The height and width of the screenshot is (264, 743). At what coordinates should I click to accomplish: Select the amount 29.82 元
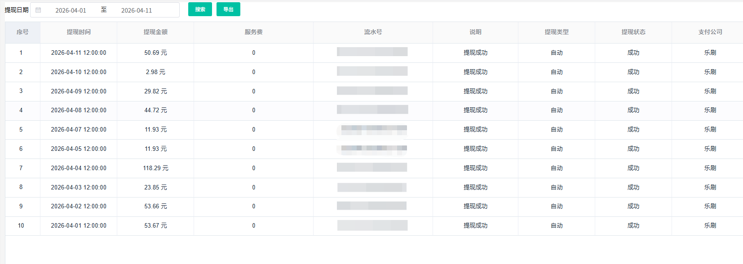coord(155,91)
